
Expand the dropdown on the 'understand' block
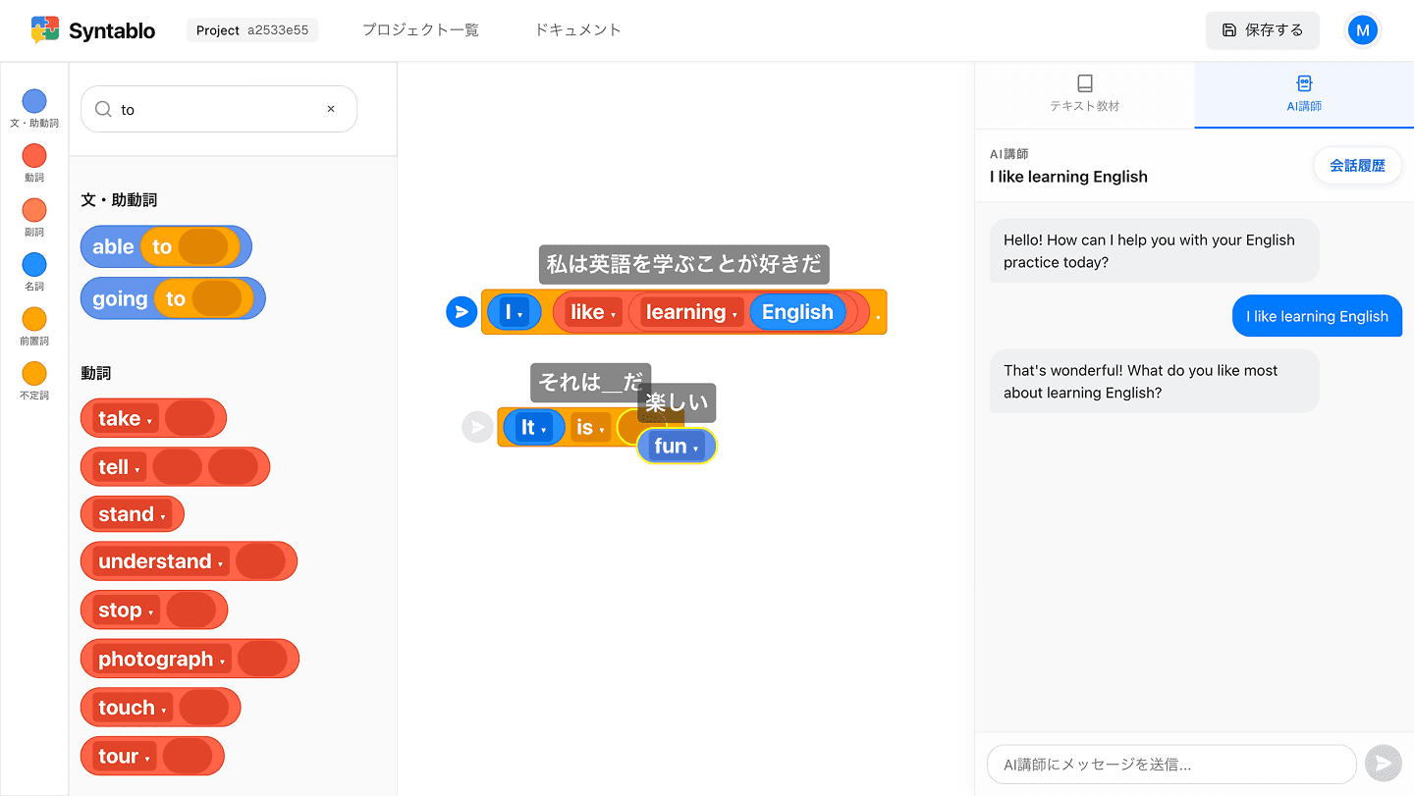point(220,561)
